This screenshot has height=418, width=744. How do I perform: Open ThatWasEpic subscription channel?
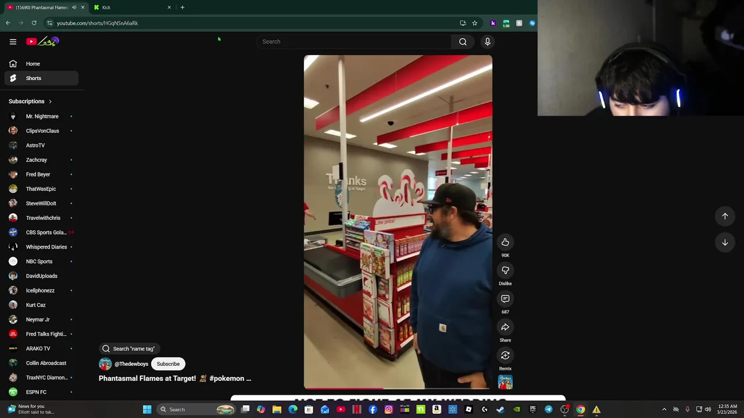[x=41, y=189]
